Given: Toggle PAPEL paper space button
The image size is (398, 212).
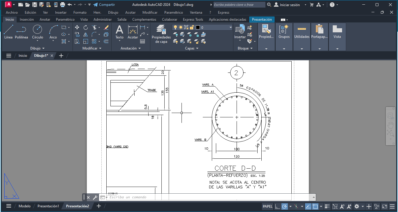Looking at the screenshot, I should pos(267,206).
